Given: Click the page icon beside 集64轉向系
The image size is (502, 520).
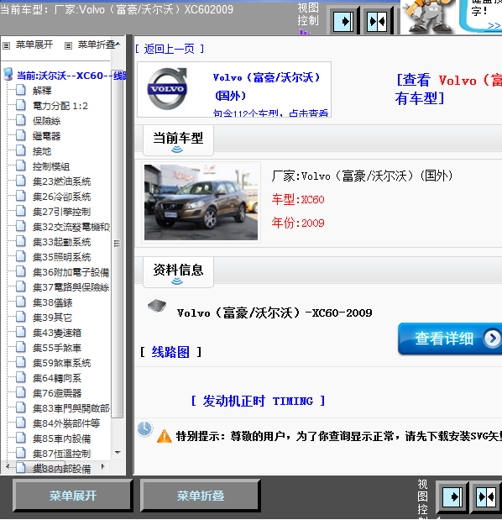Looking at the screenshot, I should (x=21, y=377).
